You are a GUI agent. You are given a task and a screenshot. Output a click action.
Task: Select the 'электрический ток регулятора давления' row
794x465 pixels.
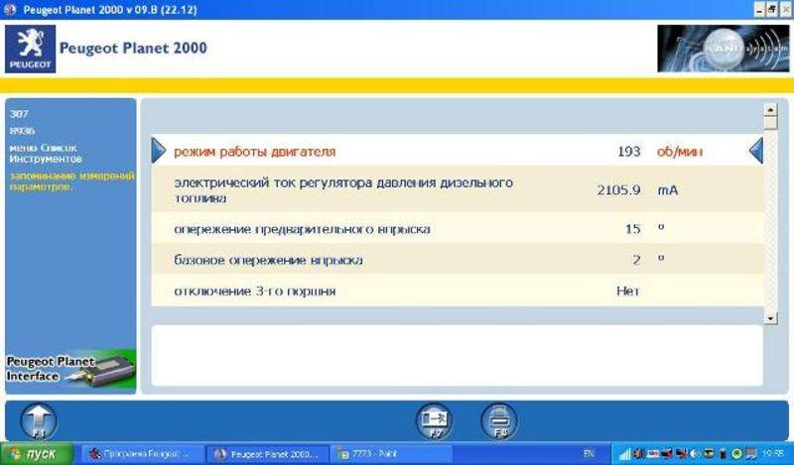point(397,190)
